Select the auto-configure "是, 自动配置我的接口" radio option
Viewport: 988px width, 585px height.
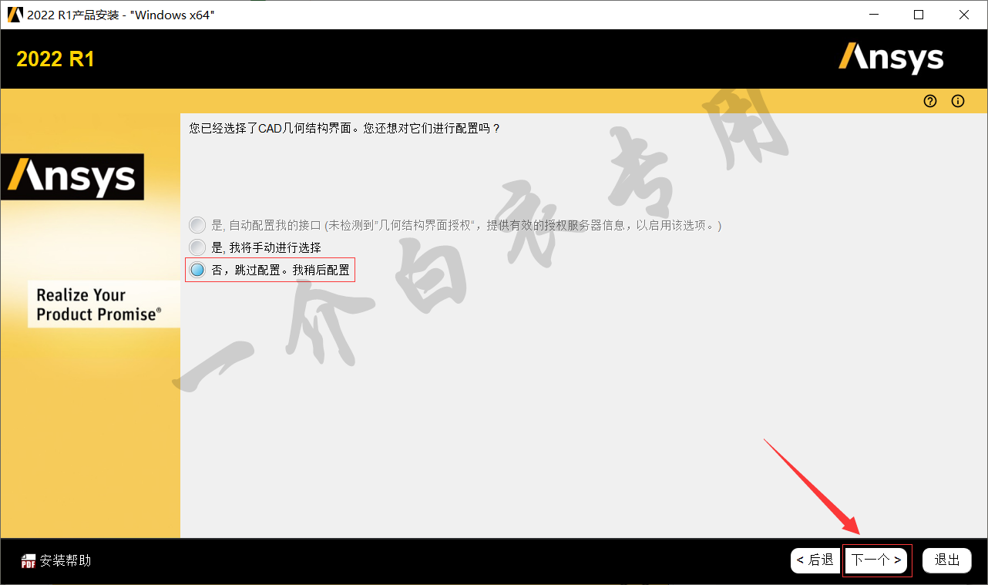pos(198,225)
